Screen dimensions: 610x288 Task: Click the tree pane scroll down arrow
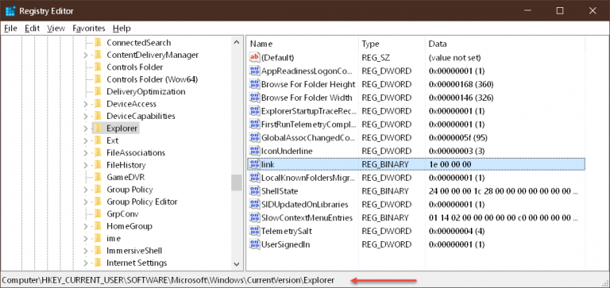coord(237,263)
